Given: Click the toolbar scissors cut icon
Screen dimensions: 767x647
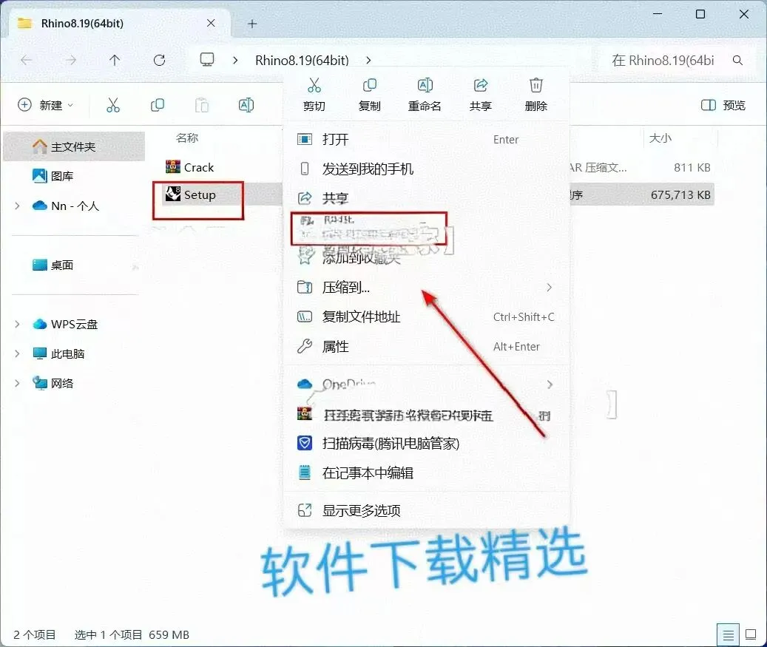Looking at the screenshot, I should point(113,105).
